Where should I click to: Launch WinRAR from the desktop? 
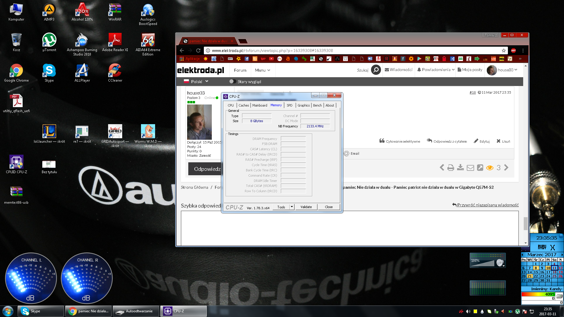pyautogui.click(x=115, y=12)
